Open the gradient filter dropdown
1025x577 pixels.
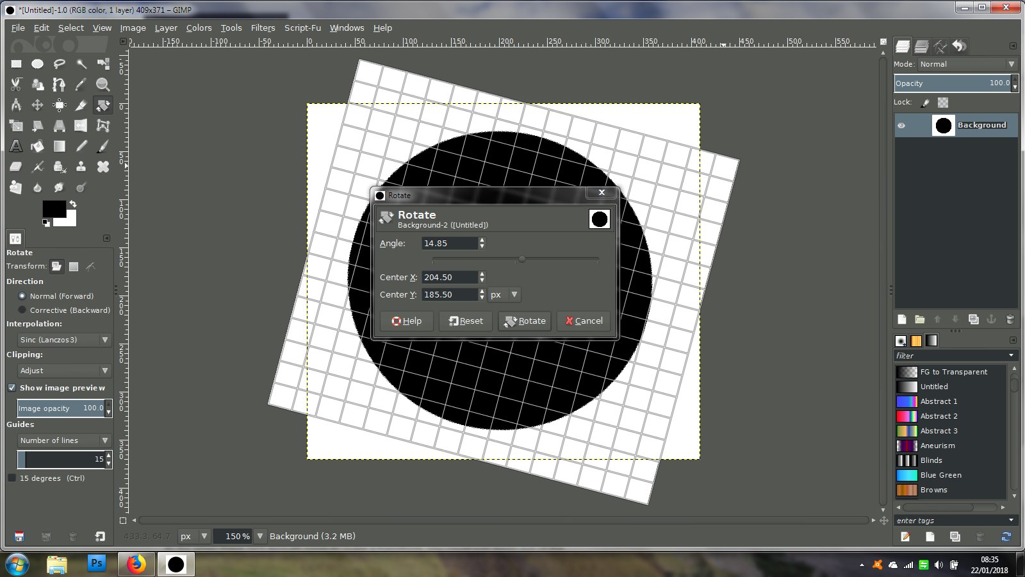[x=1012, y=356]
